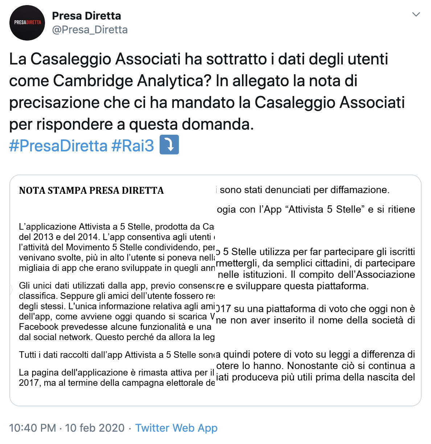Click the words 'Cambridge Analytica?' in the tweet

point(132,81)
